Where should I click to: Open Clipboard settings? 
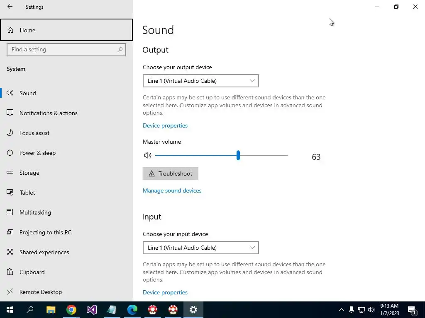(x=66, y=272)
